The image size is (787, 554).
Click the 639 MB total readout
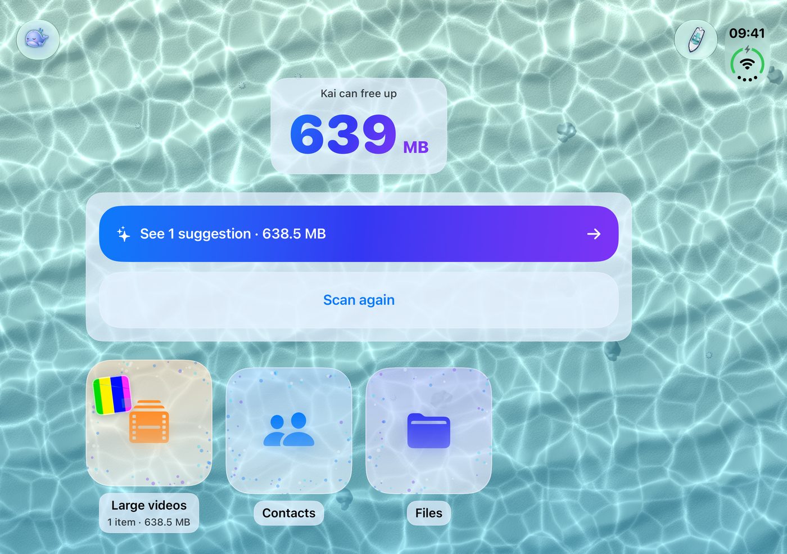point(359,134)
